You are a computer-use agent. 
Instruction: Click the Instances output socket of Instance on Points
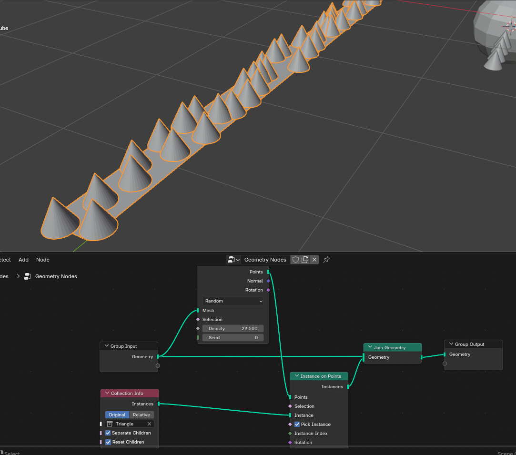coord(348,386)
